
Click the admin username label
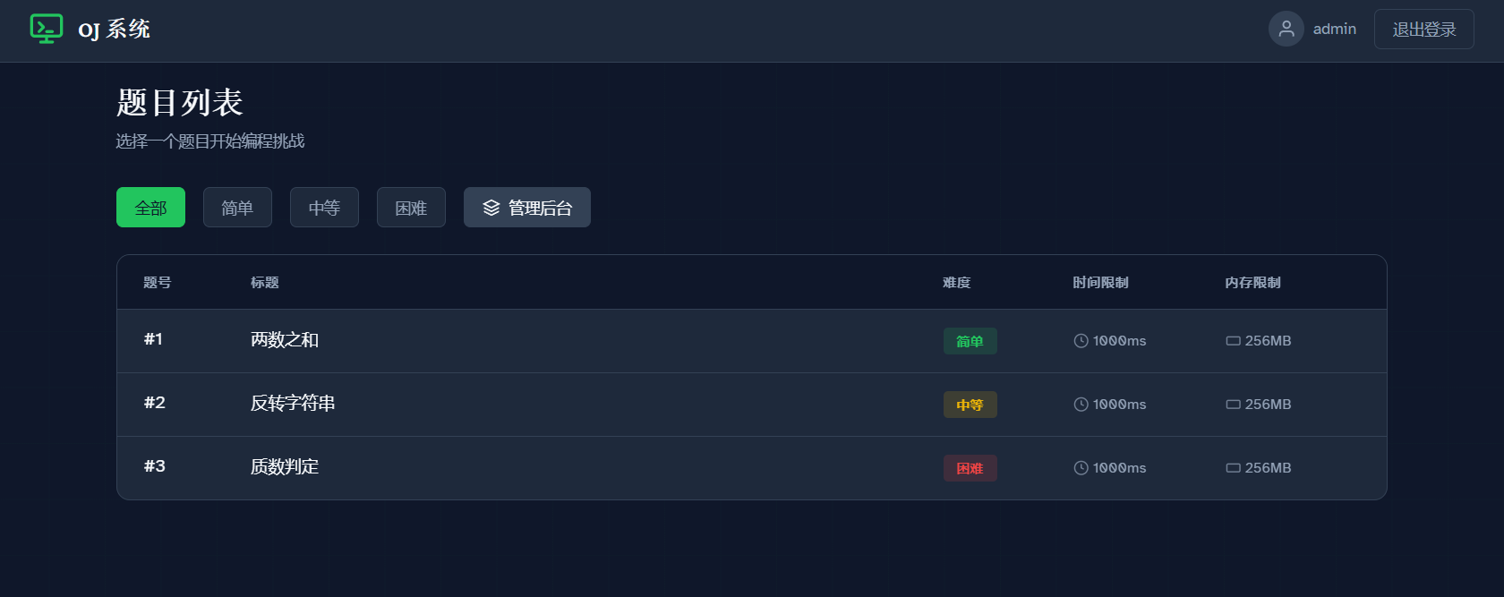pos(1335,30)
